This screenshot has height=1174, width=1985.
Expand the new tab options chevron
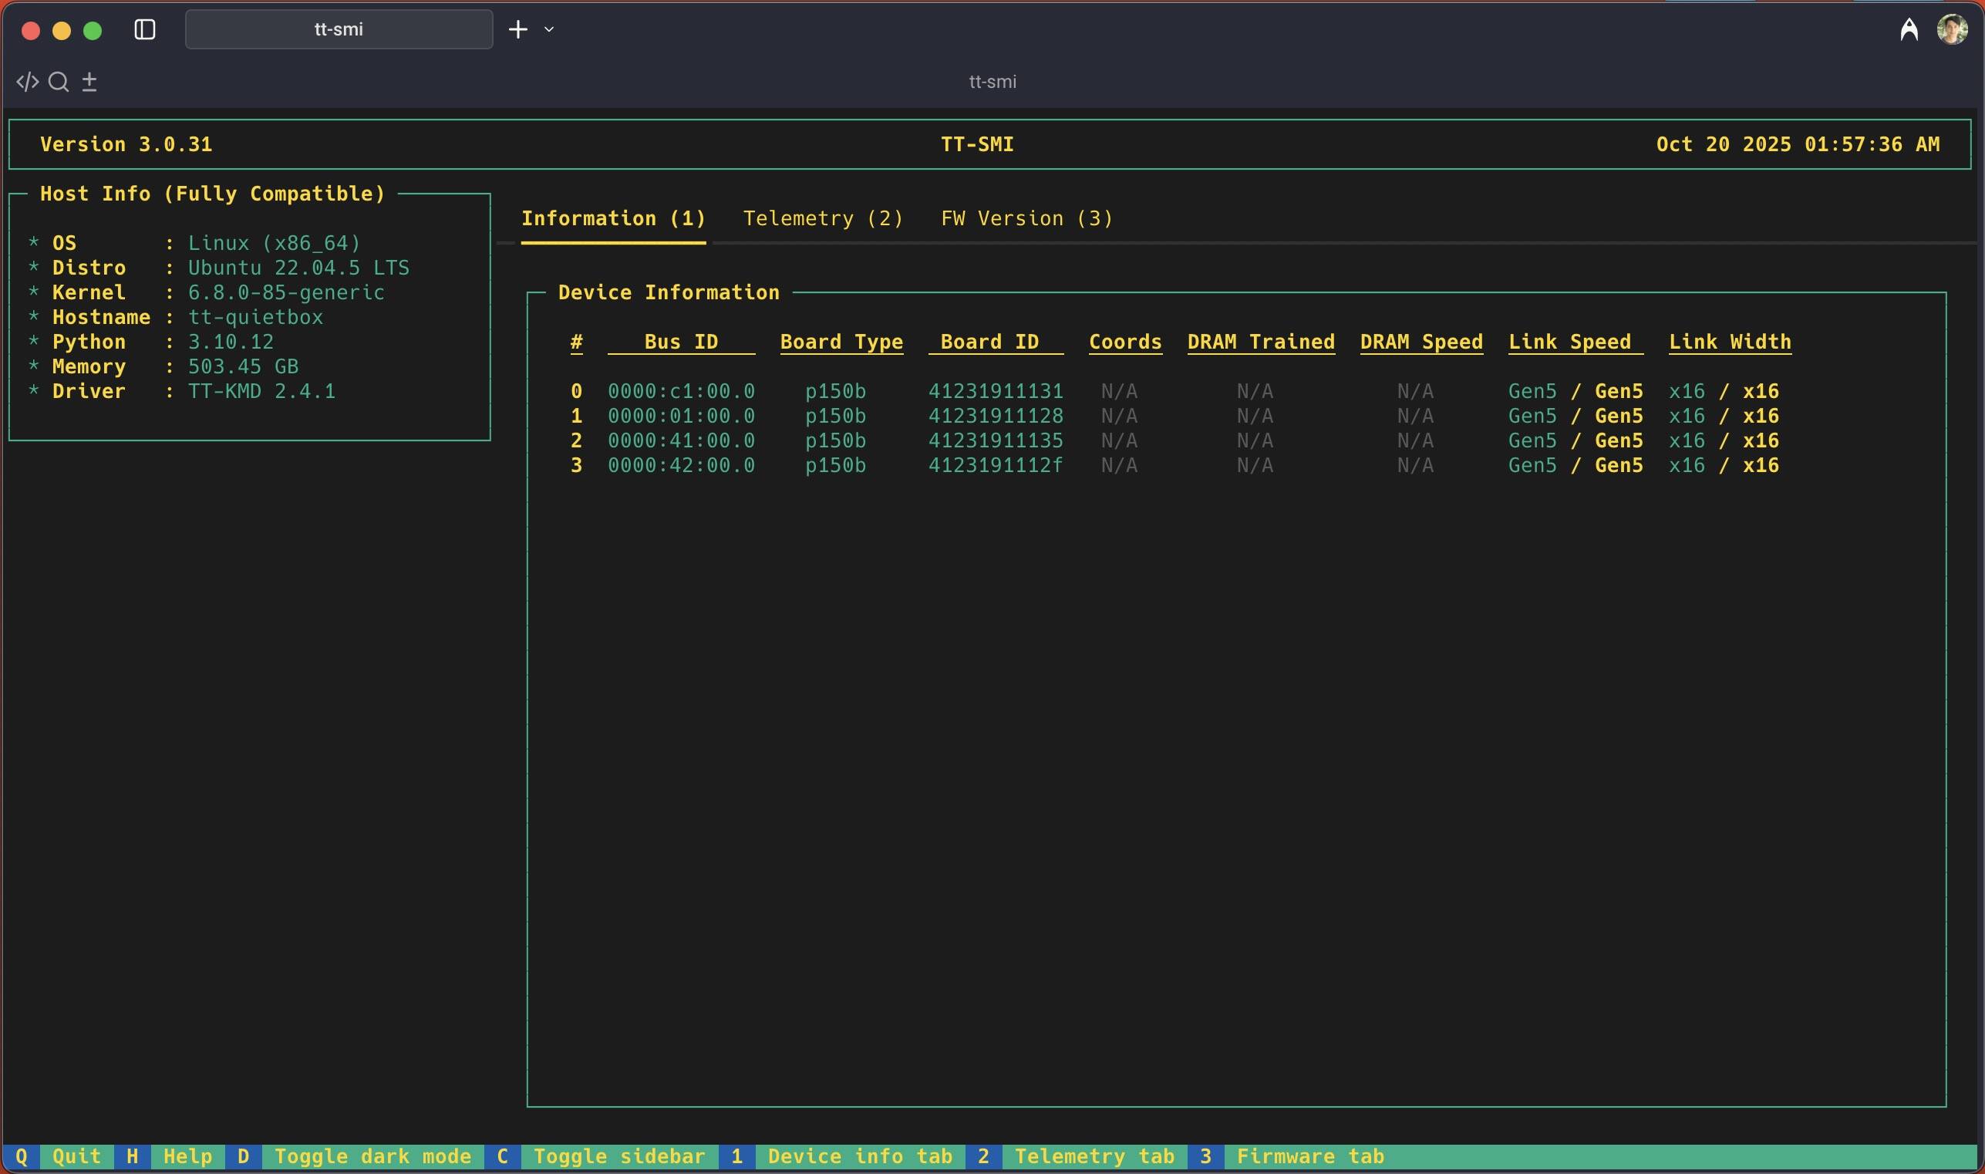(549, 30)
